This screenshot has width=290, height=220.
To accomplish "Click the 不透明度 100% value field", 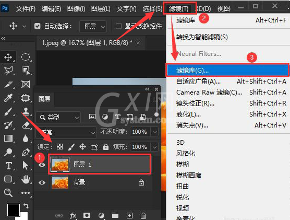I will point(140,132).
